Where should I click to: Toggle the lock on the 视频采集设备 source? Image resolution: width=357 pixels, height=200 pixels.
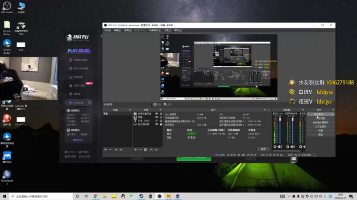[161, 114]
